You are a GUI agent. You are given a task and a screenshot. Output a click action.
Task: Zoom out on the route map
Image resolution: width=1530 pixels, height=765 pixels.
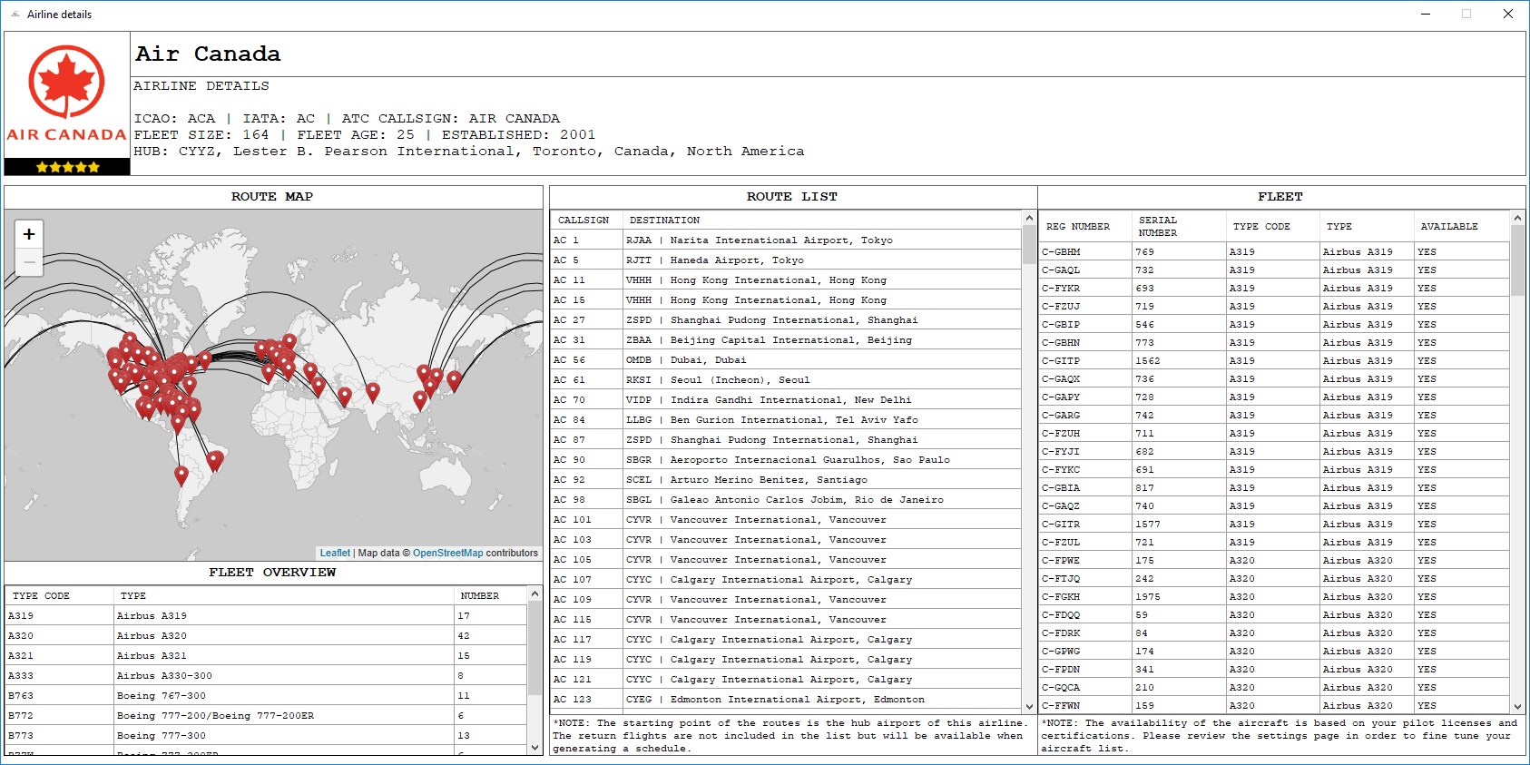click(x=29, y=262)
